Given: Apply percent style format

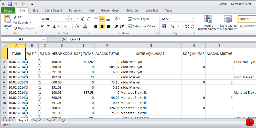Looking at the screenshot, I should [x=173, y=26].
